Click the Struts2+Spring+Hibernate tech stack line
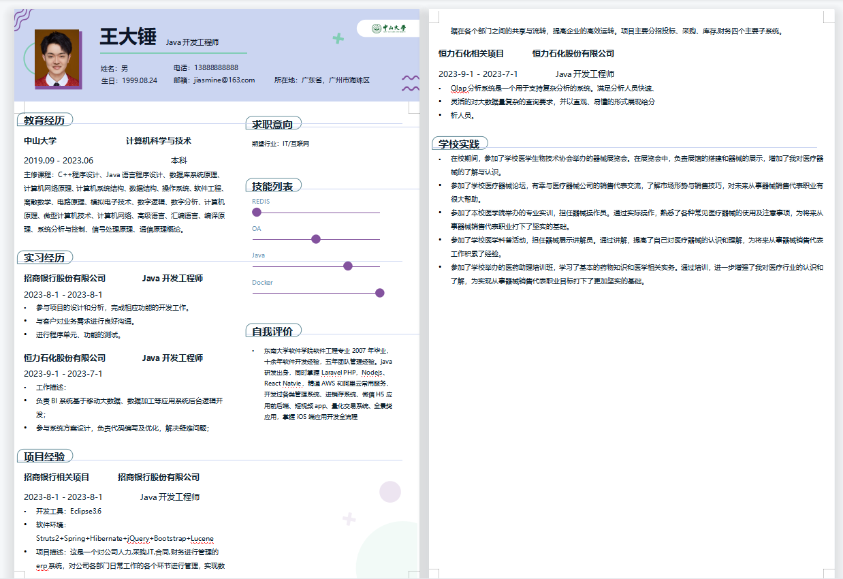The width and height of the screenshot is (843, 579). point(125,539)
